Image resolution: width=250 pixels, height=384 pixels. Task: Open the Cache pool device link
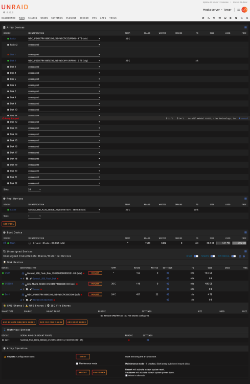pos(13,210)
